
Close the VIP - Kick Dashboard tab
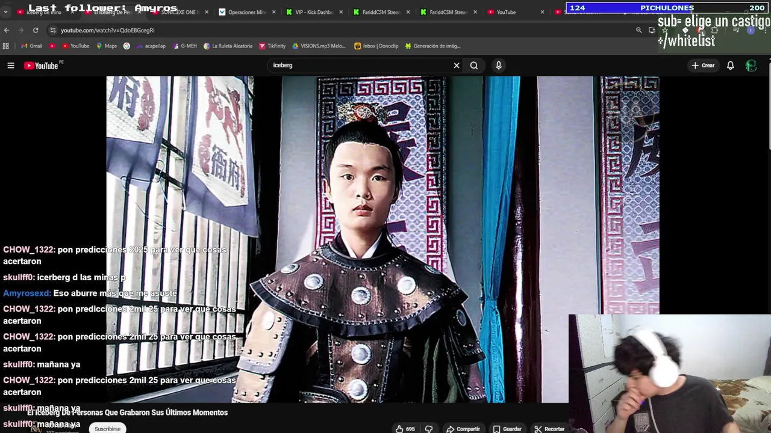(342, 12)
